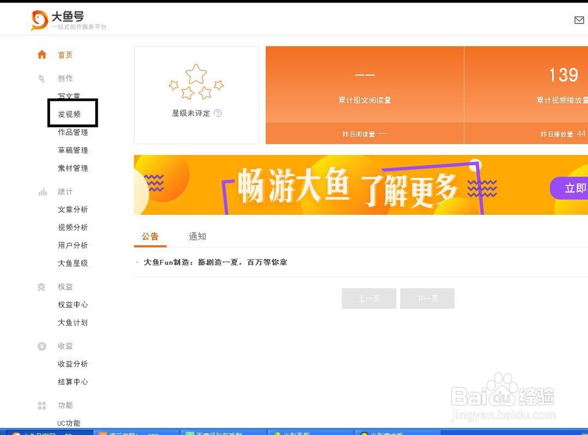Click the pen icon beside 创作
Image resolution: width=588 pixels, height=435 pixels.
tap(42, 79)
